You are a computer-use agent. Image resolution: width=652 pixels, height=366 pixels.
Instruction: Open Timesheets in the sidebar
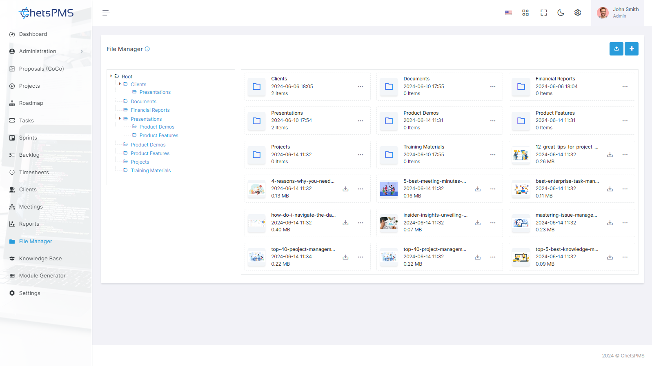pos(34,173)
